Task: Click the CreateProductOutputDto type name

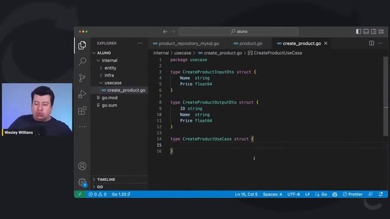Action: coord(210,102)
